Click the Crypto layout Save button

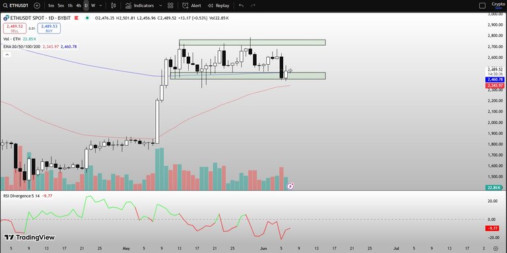[x=498, y=8]
